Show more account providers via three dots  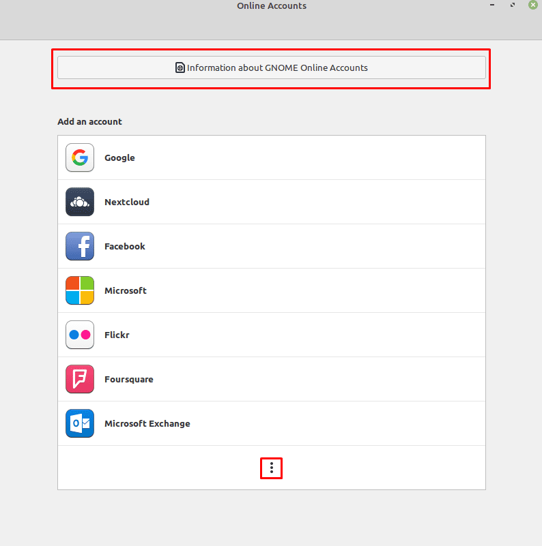(272, 468)
